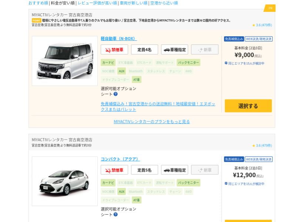This screenshot has height=222, width=296.
Task: Sort results by おすすめ順
Action: pos(38,3)
